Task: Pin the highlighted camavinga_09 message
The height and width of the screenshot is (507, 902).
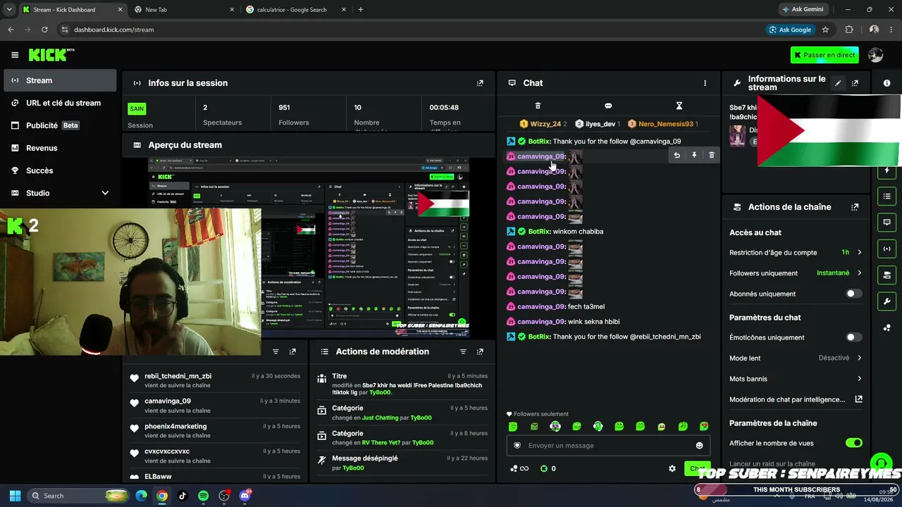Action: coord(694,155)
